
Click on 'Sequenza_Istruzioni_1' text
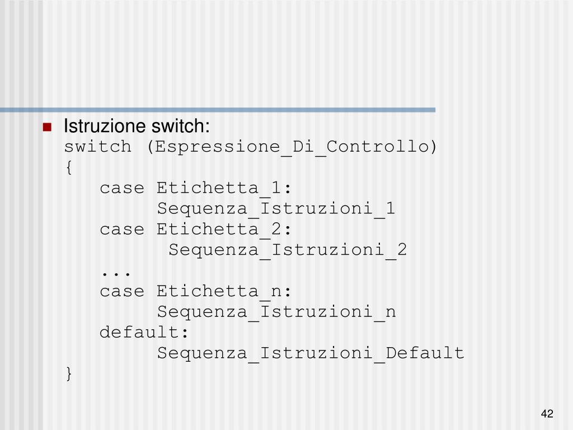pyautogui.click(x=276, y=209)
